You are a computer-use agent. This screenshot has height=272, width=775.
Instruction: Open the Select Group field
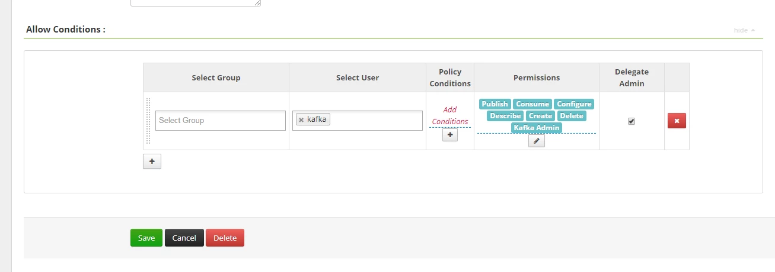pos(221,121)
